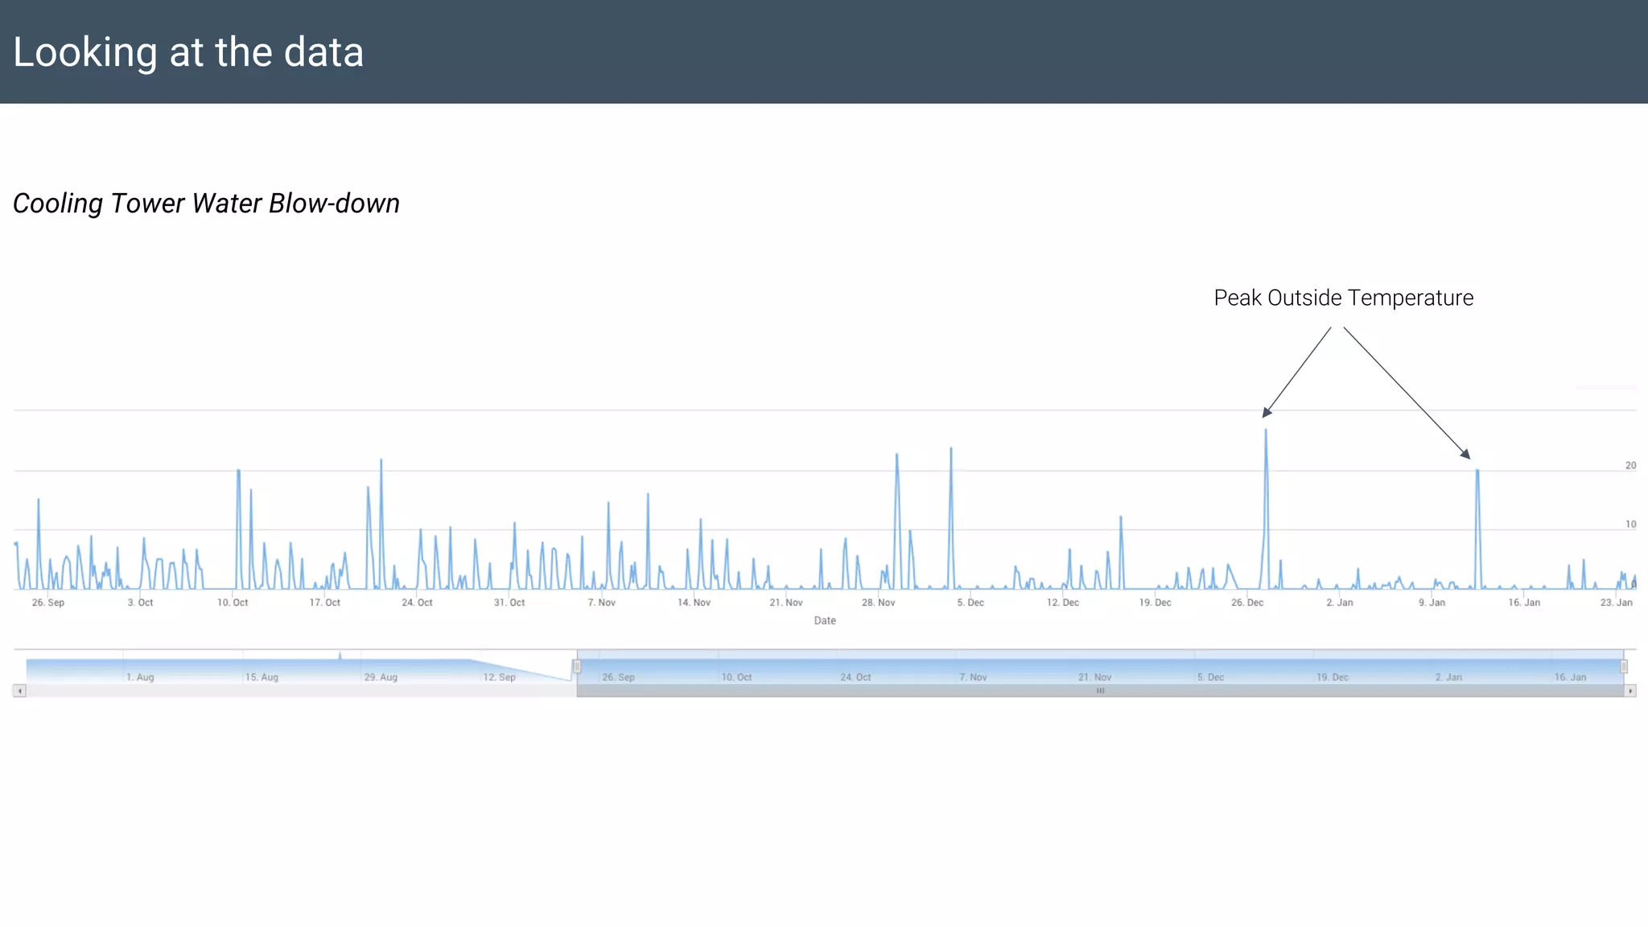Click '1. Aug' in the navigator

(x=140, y=678)
